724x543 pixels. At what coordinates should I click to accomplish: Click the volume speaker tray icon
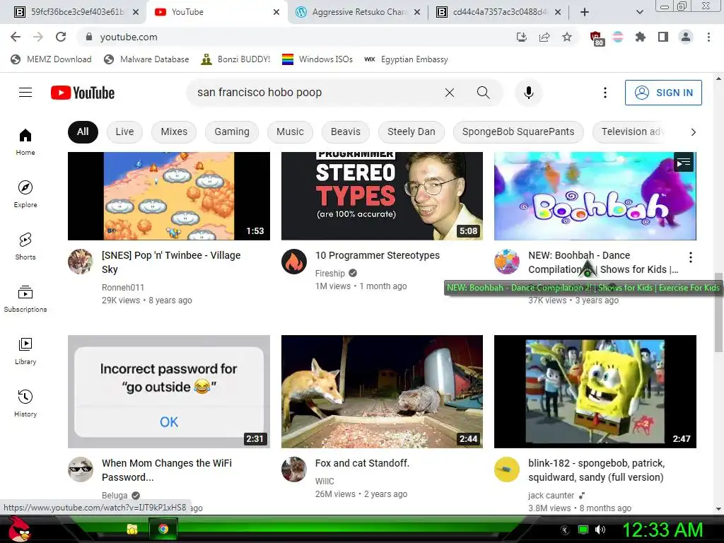600,530
